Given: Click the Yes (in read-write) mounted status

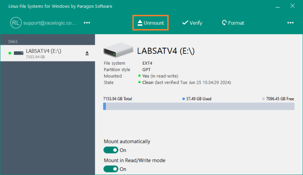Looking at the screenshot, I should coord(160,76).
